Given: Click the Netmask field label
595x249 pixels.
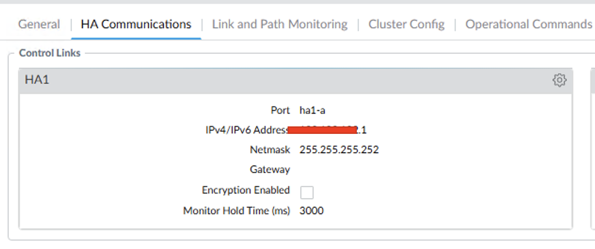Looking at the screenshot, I should pyautogui.click(x=270, y=150).
